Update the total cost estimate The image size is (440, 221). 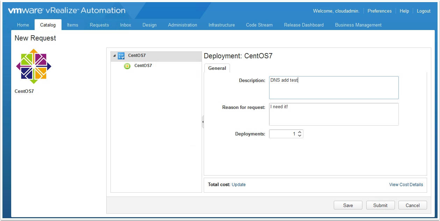239,185
